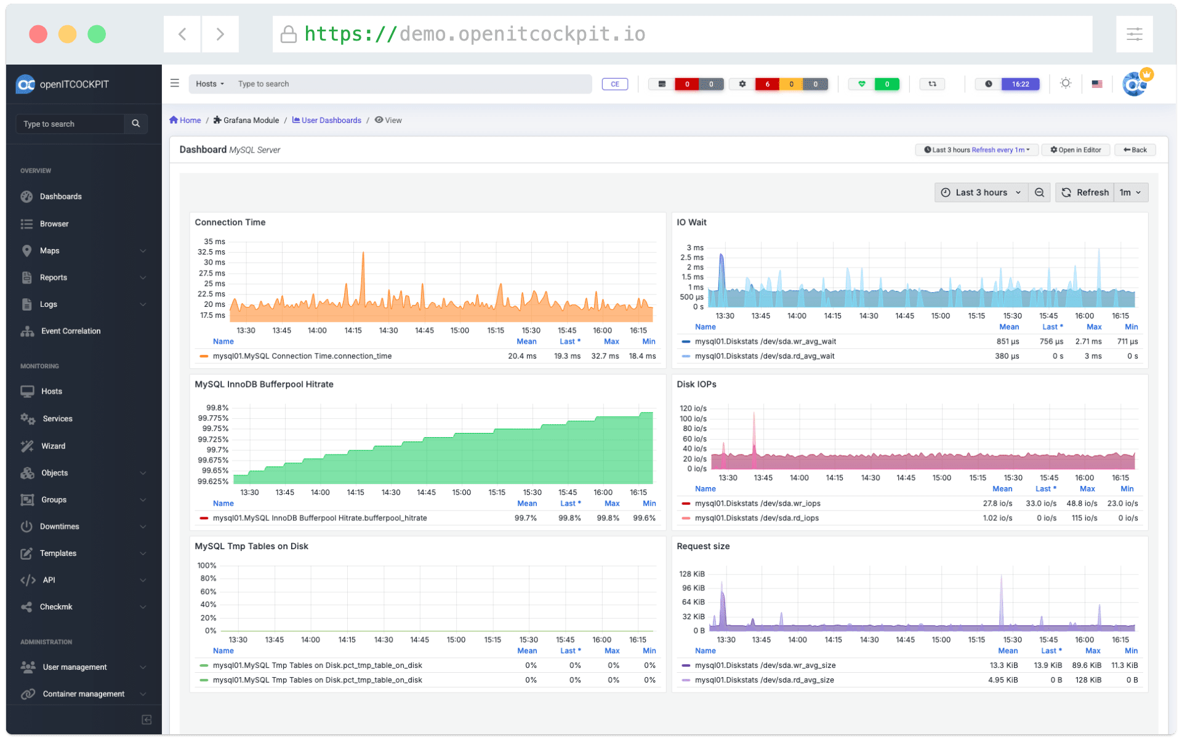This screenshot has height=738, width=1182.
Task: Open the Last 3 hours Refresh every 1m dropdown
Action: coord(976,150)
